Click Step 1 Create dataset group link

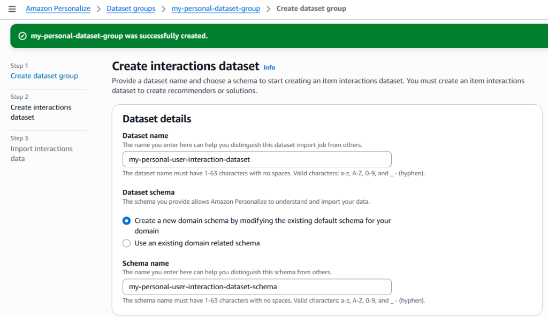tap(44, 76)
